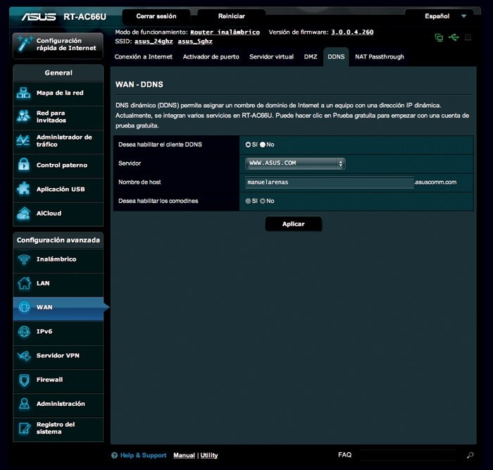Switch to Servidor virtual tab
The height and width of the screenshot is (470, 493).
271,56
